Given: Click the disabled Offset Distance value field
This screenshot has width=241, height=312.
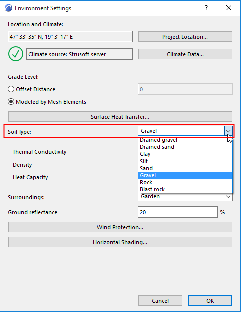Looking at the screenshot, I should tap(185, 89).
